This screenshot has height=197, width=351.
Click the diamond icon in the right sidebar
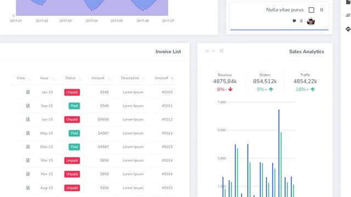[x=348, y=29]
